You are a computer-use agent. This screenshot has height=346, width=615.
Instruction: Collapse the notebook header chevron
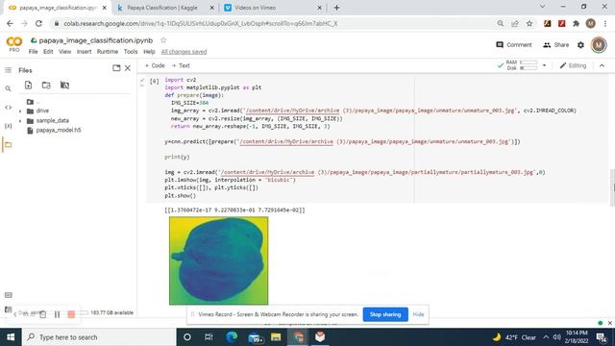[x=603, y=65]
